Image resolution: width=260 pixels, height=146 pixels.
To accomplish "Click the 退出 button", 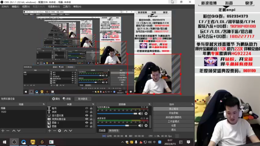I will coord(174,129).
